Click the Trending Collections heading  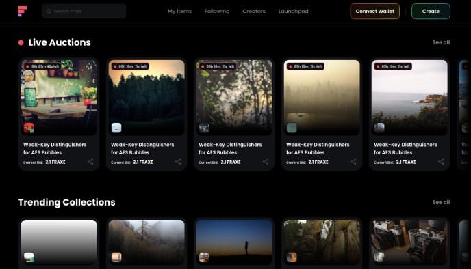(x=66, y=202)
